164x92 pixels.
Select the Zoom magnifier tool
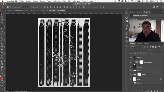click(x=2, y=70)
